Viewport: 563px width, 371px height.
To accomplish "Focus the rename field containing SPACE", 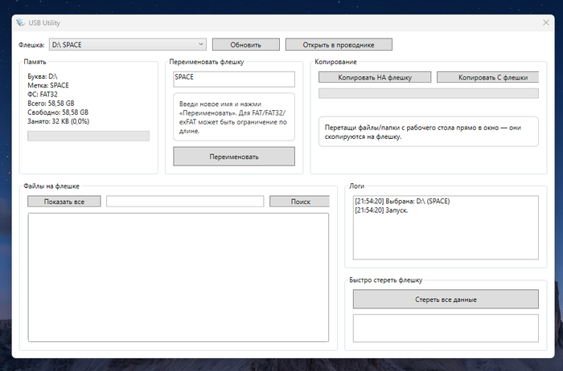I will tap(234, 78).
